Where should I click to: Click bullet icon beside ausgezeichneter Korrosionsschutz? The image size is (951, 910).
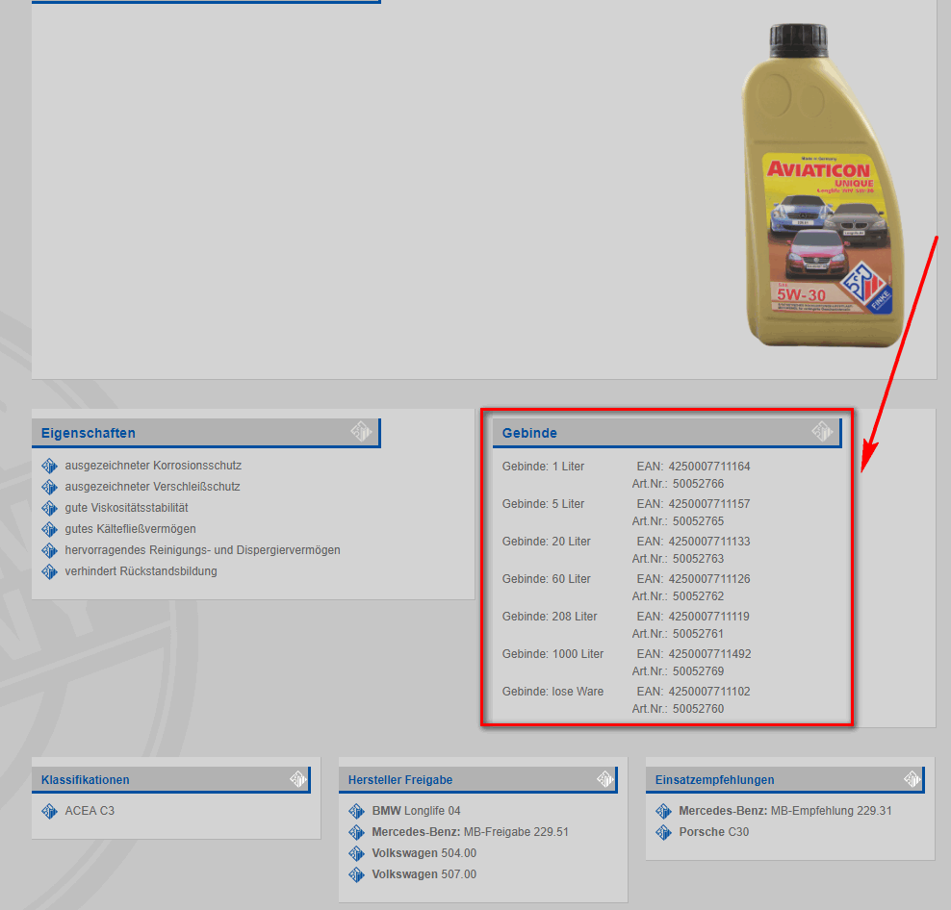point(49,466)
